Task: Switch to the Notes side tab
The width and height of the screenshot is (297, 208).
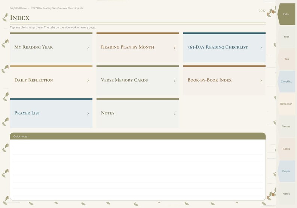Action: coord(286,194)
